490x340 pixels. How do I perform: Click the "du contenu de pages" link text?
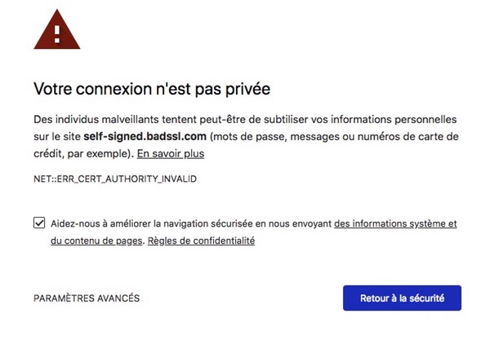pyautogui.click(x=96, y=241)
